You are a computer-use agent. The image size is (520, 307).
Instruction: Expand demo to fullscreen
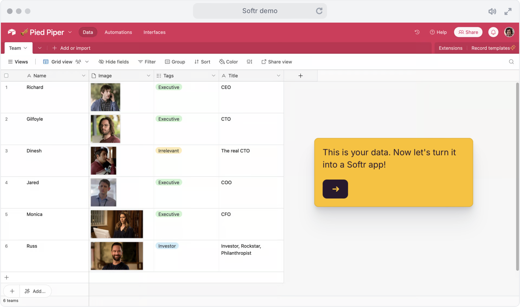pos(508,11)
